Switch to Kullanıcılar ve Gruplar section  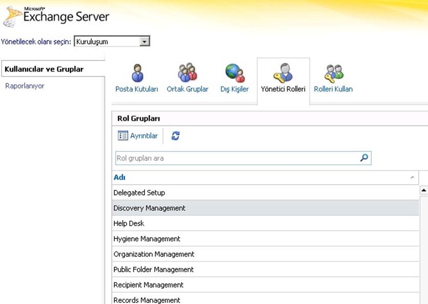click(x=44, y=69)
